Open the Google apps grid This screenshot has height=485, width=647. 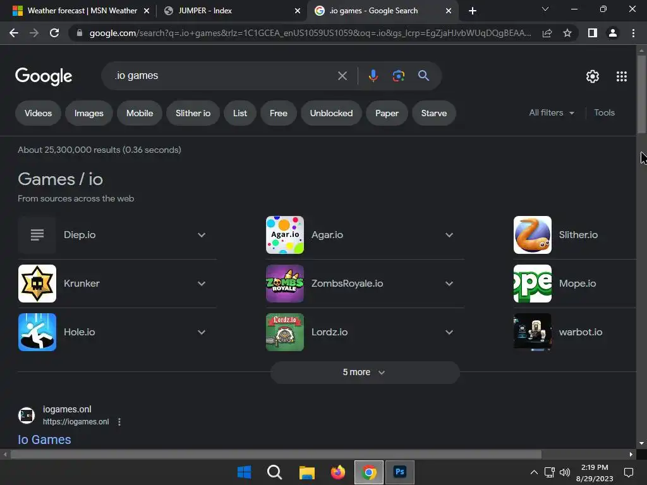[x=622, y=76]
